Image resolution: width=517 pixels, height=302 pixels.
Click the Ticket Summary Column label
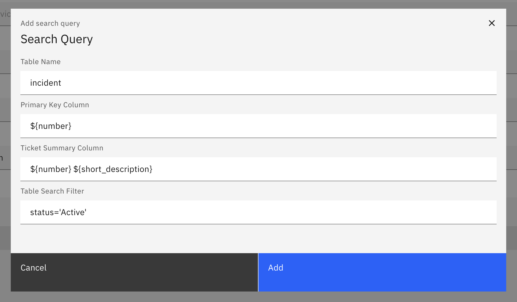coord(62,148)
